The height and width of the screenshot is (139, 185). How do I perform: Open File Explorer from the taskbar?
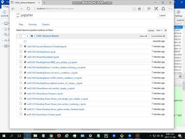click(x=35, y=136)
